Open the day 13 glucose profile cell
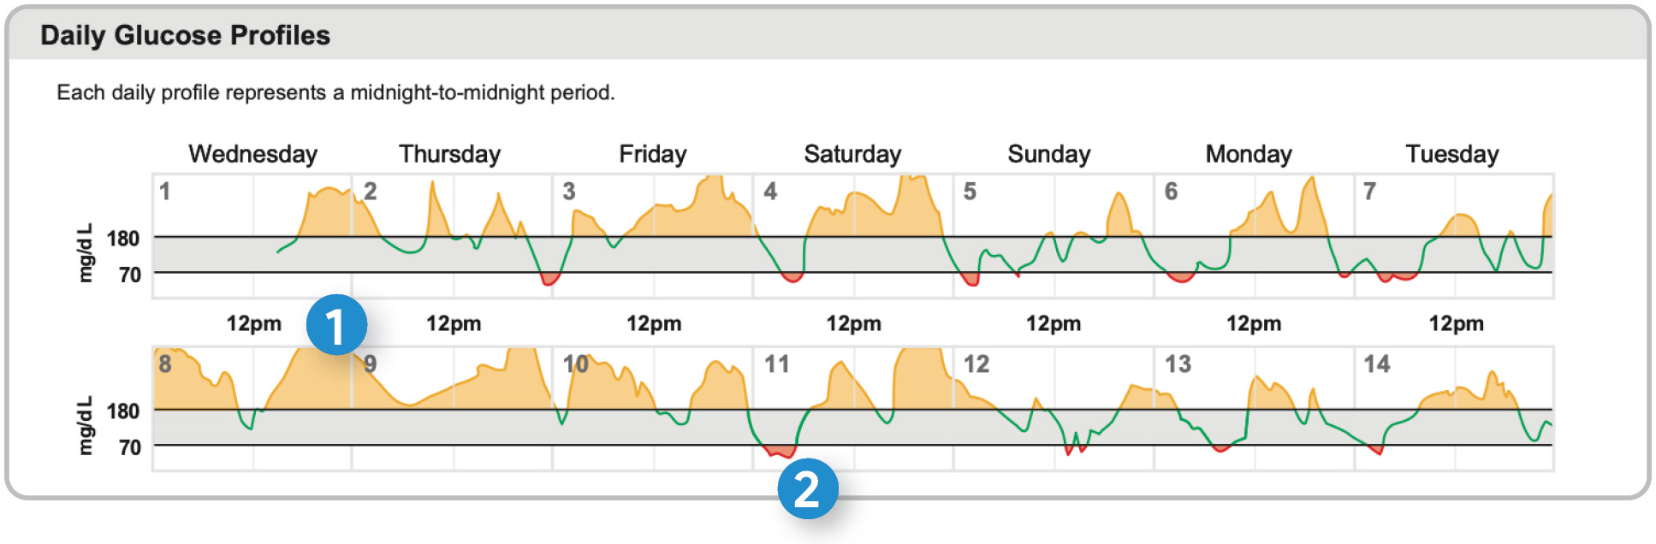This screenshot has width=1656, height=544. [x=1254, y=409]
